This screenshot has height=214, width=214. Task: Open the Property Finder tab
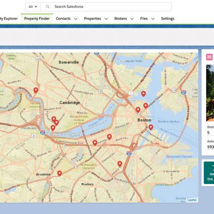(37, 19)
